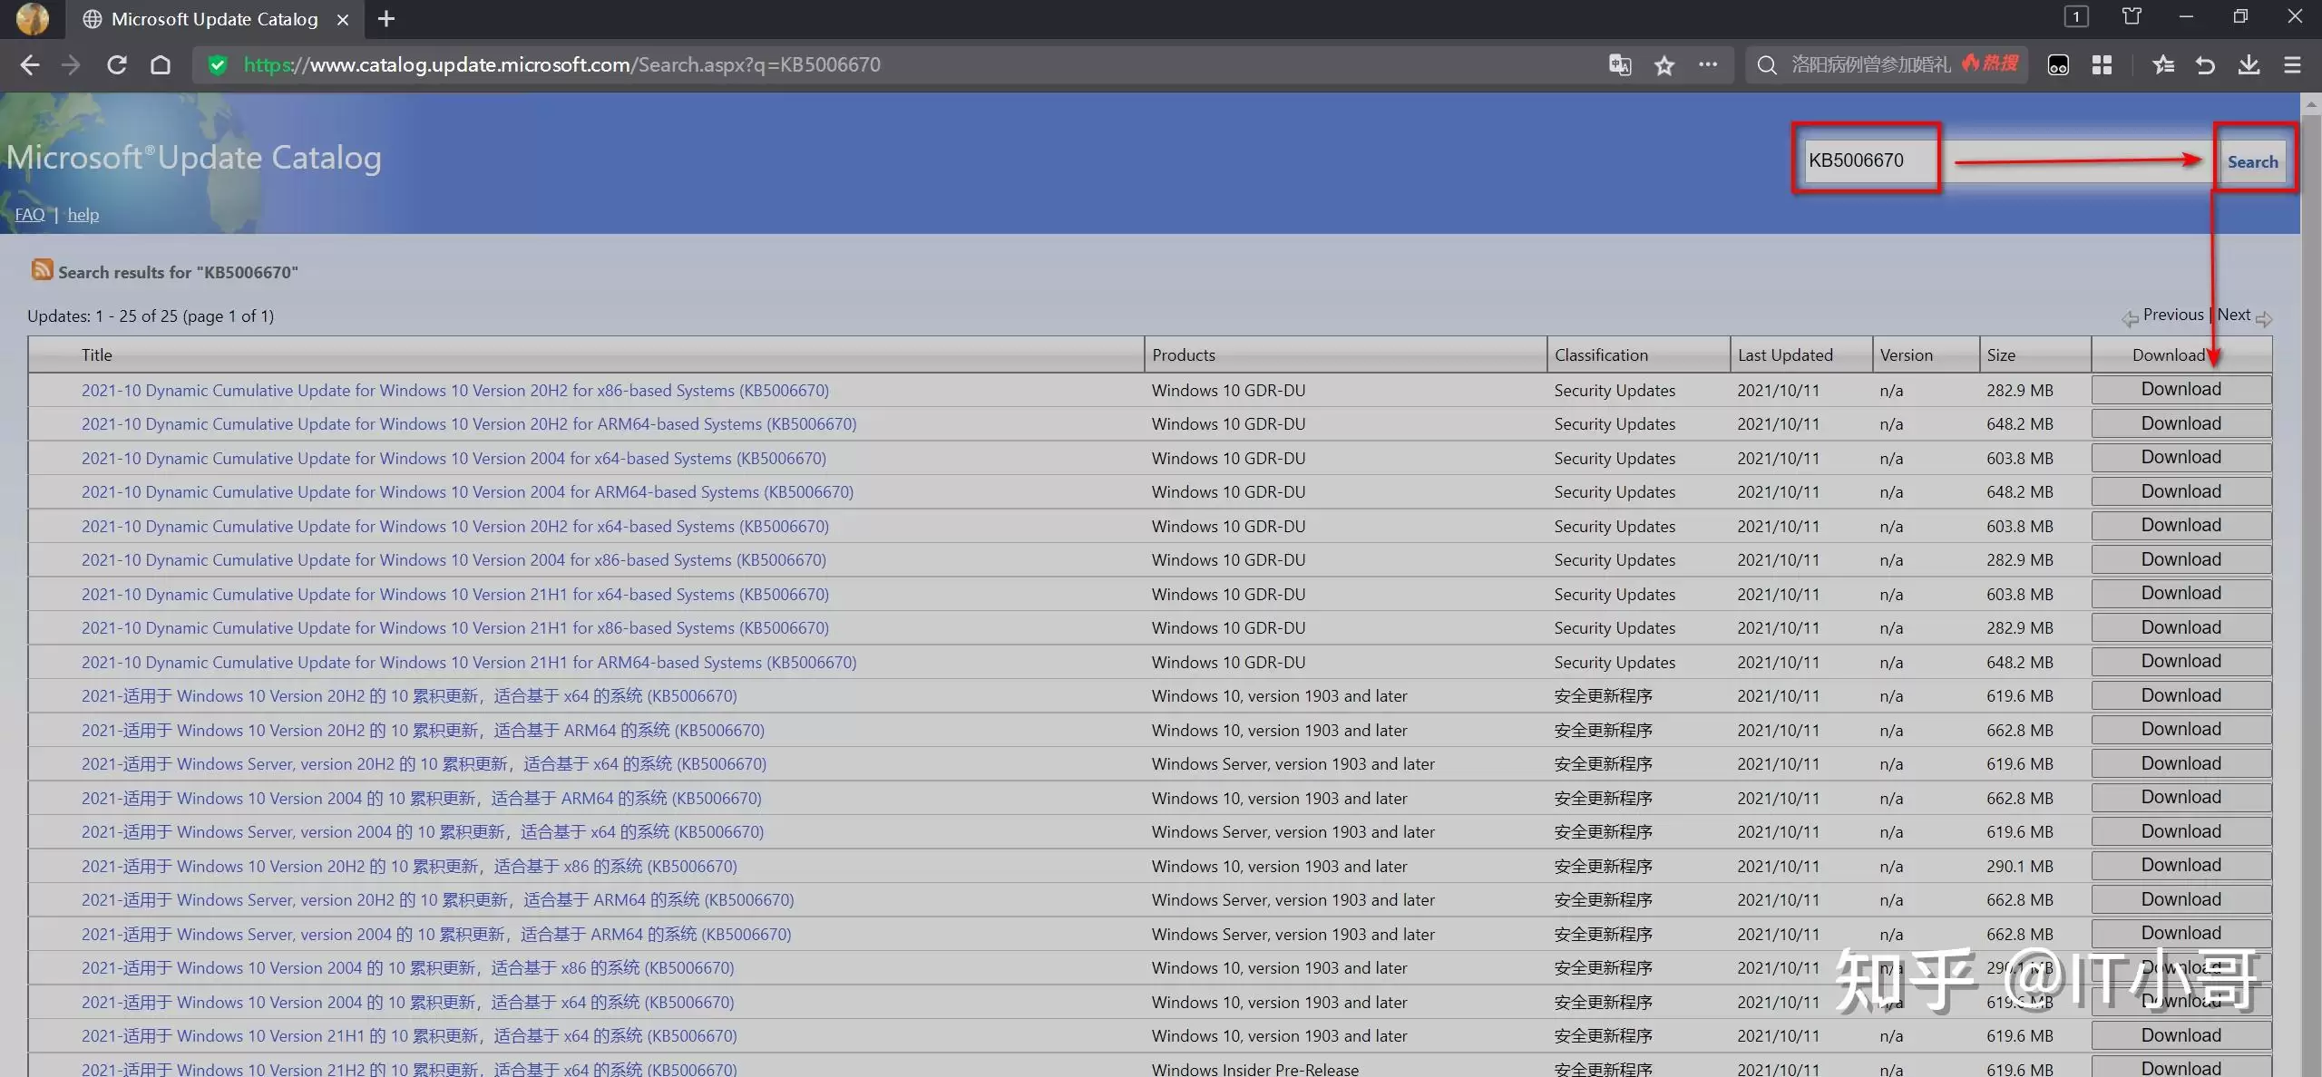Open the tab count window icon

[2076, 17]
